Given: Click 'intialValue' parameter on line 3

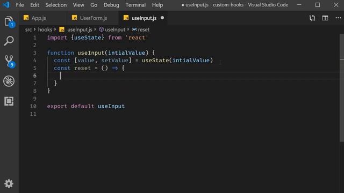Looking at the screenshot, I should pos(127,53).
